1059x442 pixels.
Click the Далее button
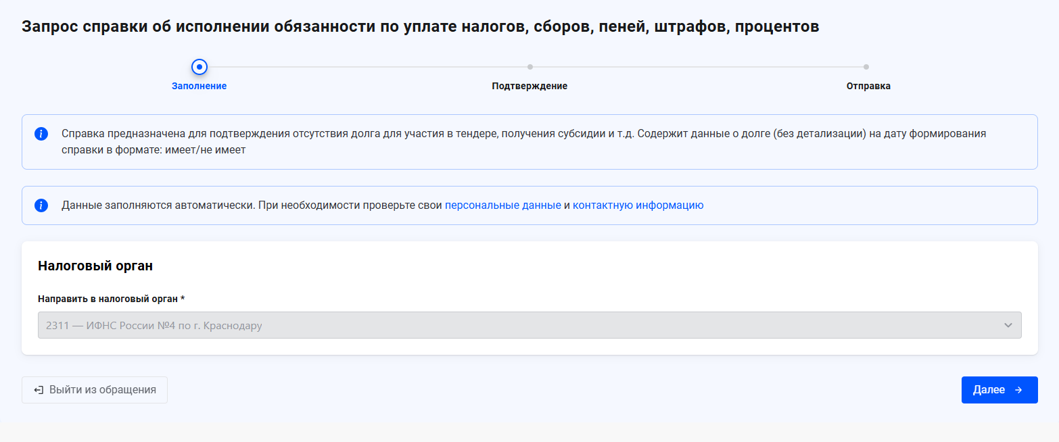coord(999,390)
